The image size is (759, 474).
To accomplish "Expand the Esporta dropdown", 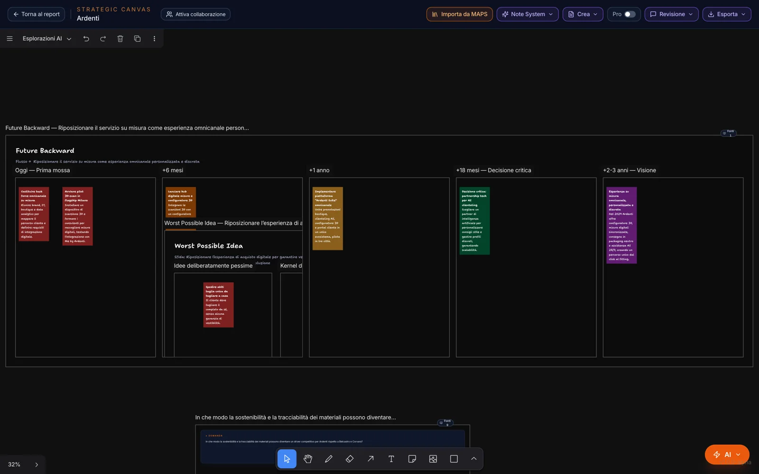I will (727, 14).
